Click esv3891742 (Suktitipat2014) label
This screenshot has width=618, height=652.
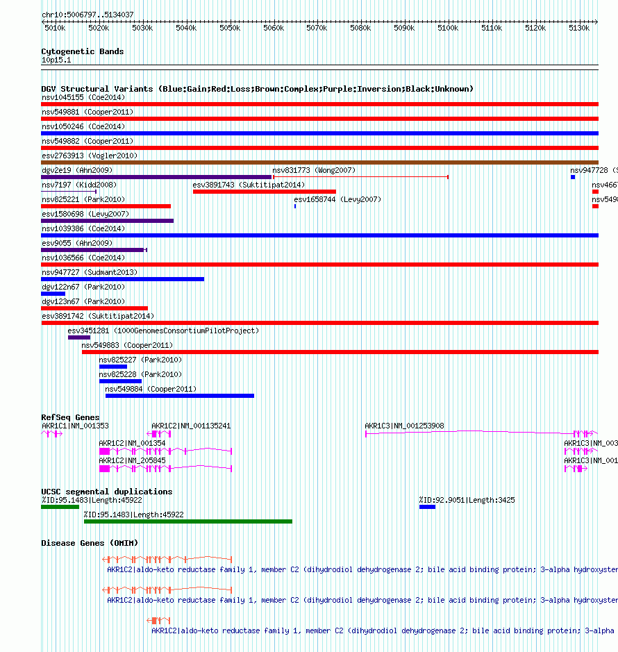coord(98,316)
